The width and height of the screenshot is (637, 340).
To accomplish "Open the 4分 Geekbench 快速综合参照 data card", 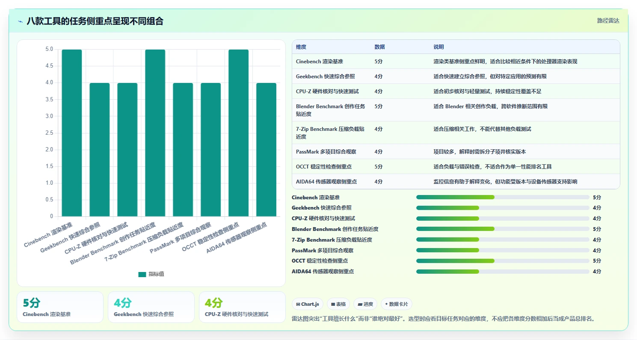I will [x=151, y=307].
